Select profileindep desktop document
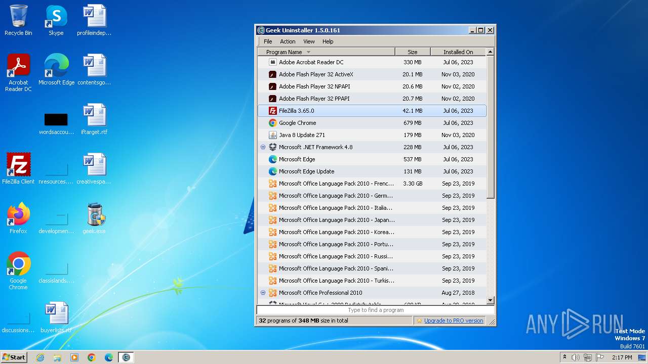The width and height of the screenshot is (648, 364). 94,20
